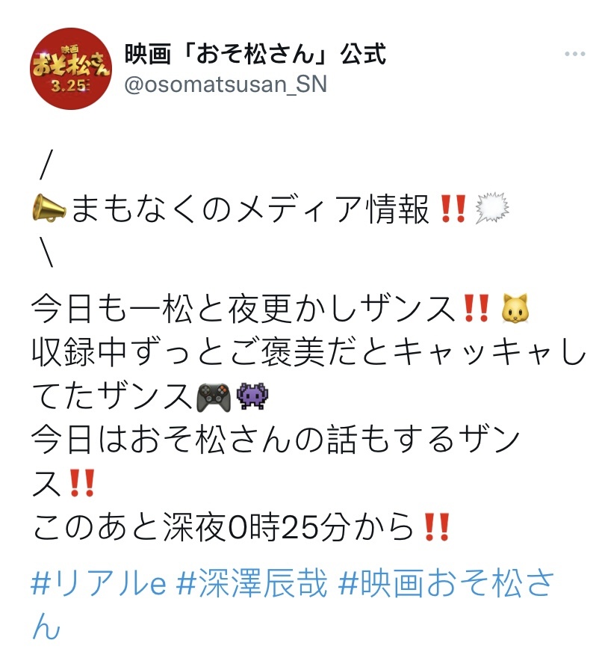The image size is (602, 655).
Task: Open the 映画「おそ松さん」公式 display name
Action: click(x=255, y=54)
